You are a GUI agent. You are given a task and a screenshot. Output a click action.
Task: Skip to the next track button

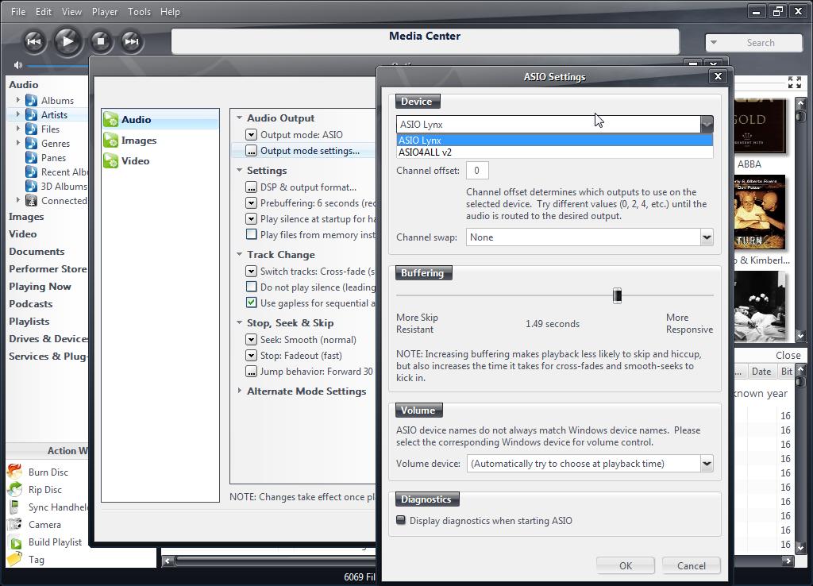coord(132,40)
